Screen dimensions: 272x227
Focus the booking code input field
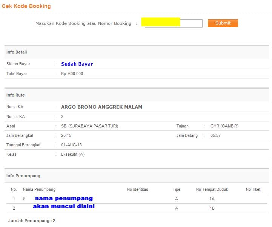pyautogui.click(x=174, y=23)
